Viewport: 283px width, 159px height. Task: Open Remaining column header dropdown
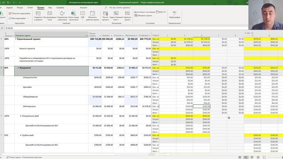pos(149,35)
